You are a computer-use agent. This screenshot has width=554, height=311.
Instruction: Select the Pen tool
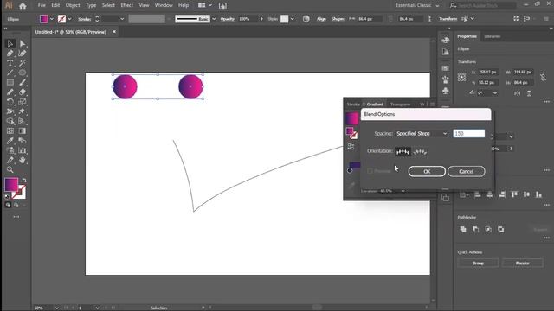tap(10, 54)
